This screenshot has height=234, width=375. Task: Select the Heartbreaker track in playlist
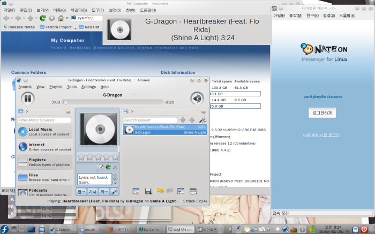(165, 130)
